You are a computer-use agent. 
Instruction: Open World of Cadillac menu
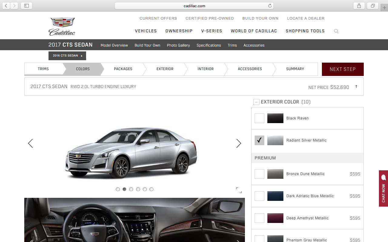[254, 31]
